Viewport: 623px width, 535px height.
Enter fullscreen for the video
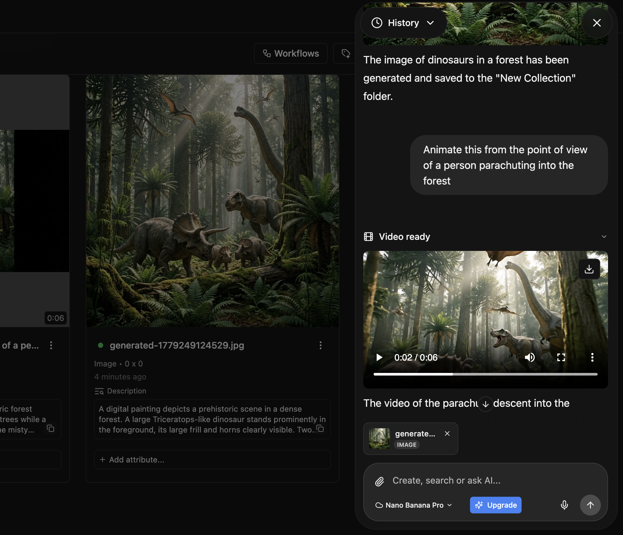[x=561, y=357]
